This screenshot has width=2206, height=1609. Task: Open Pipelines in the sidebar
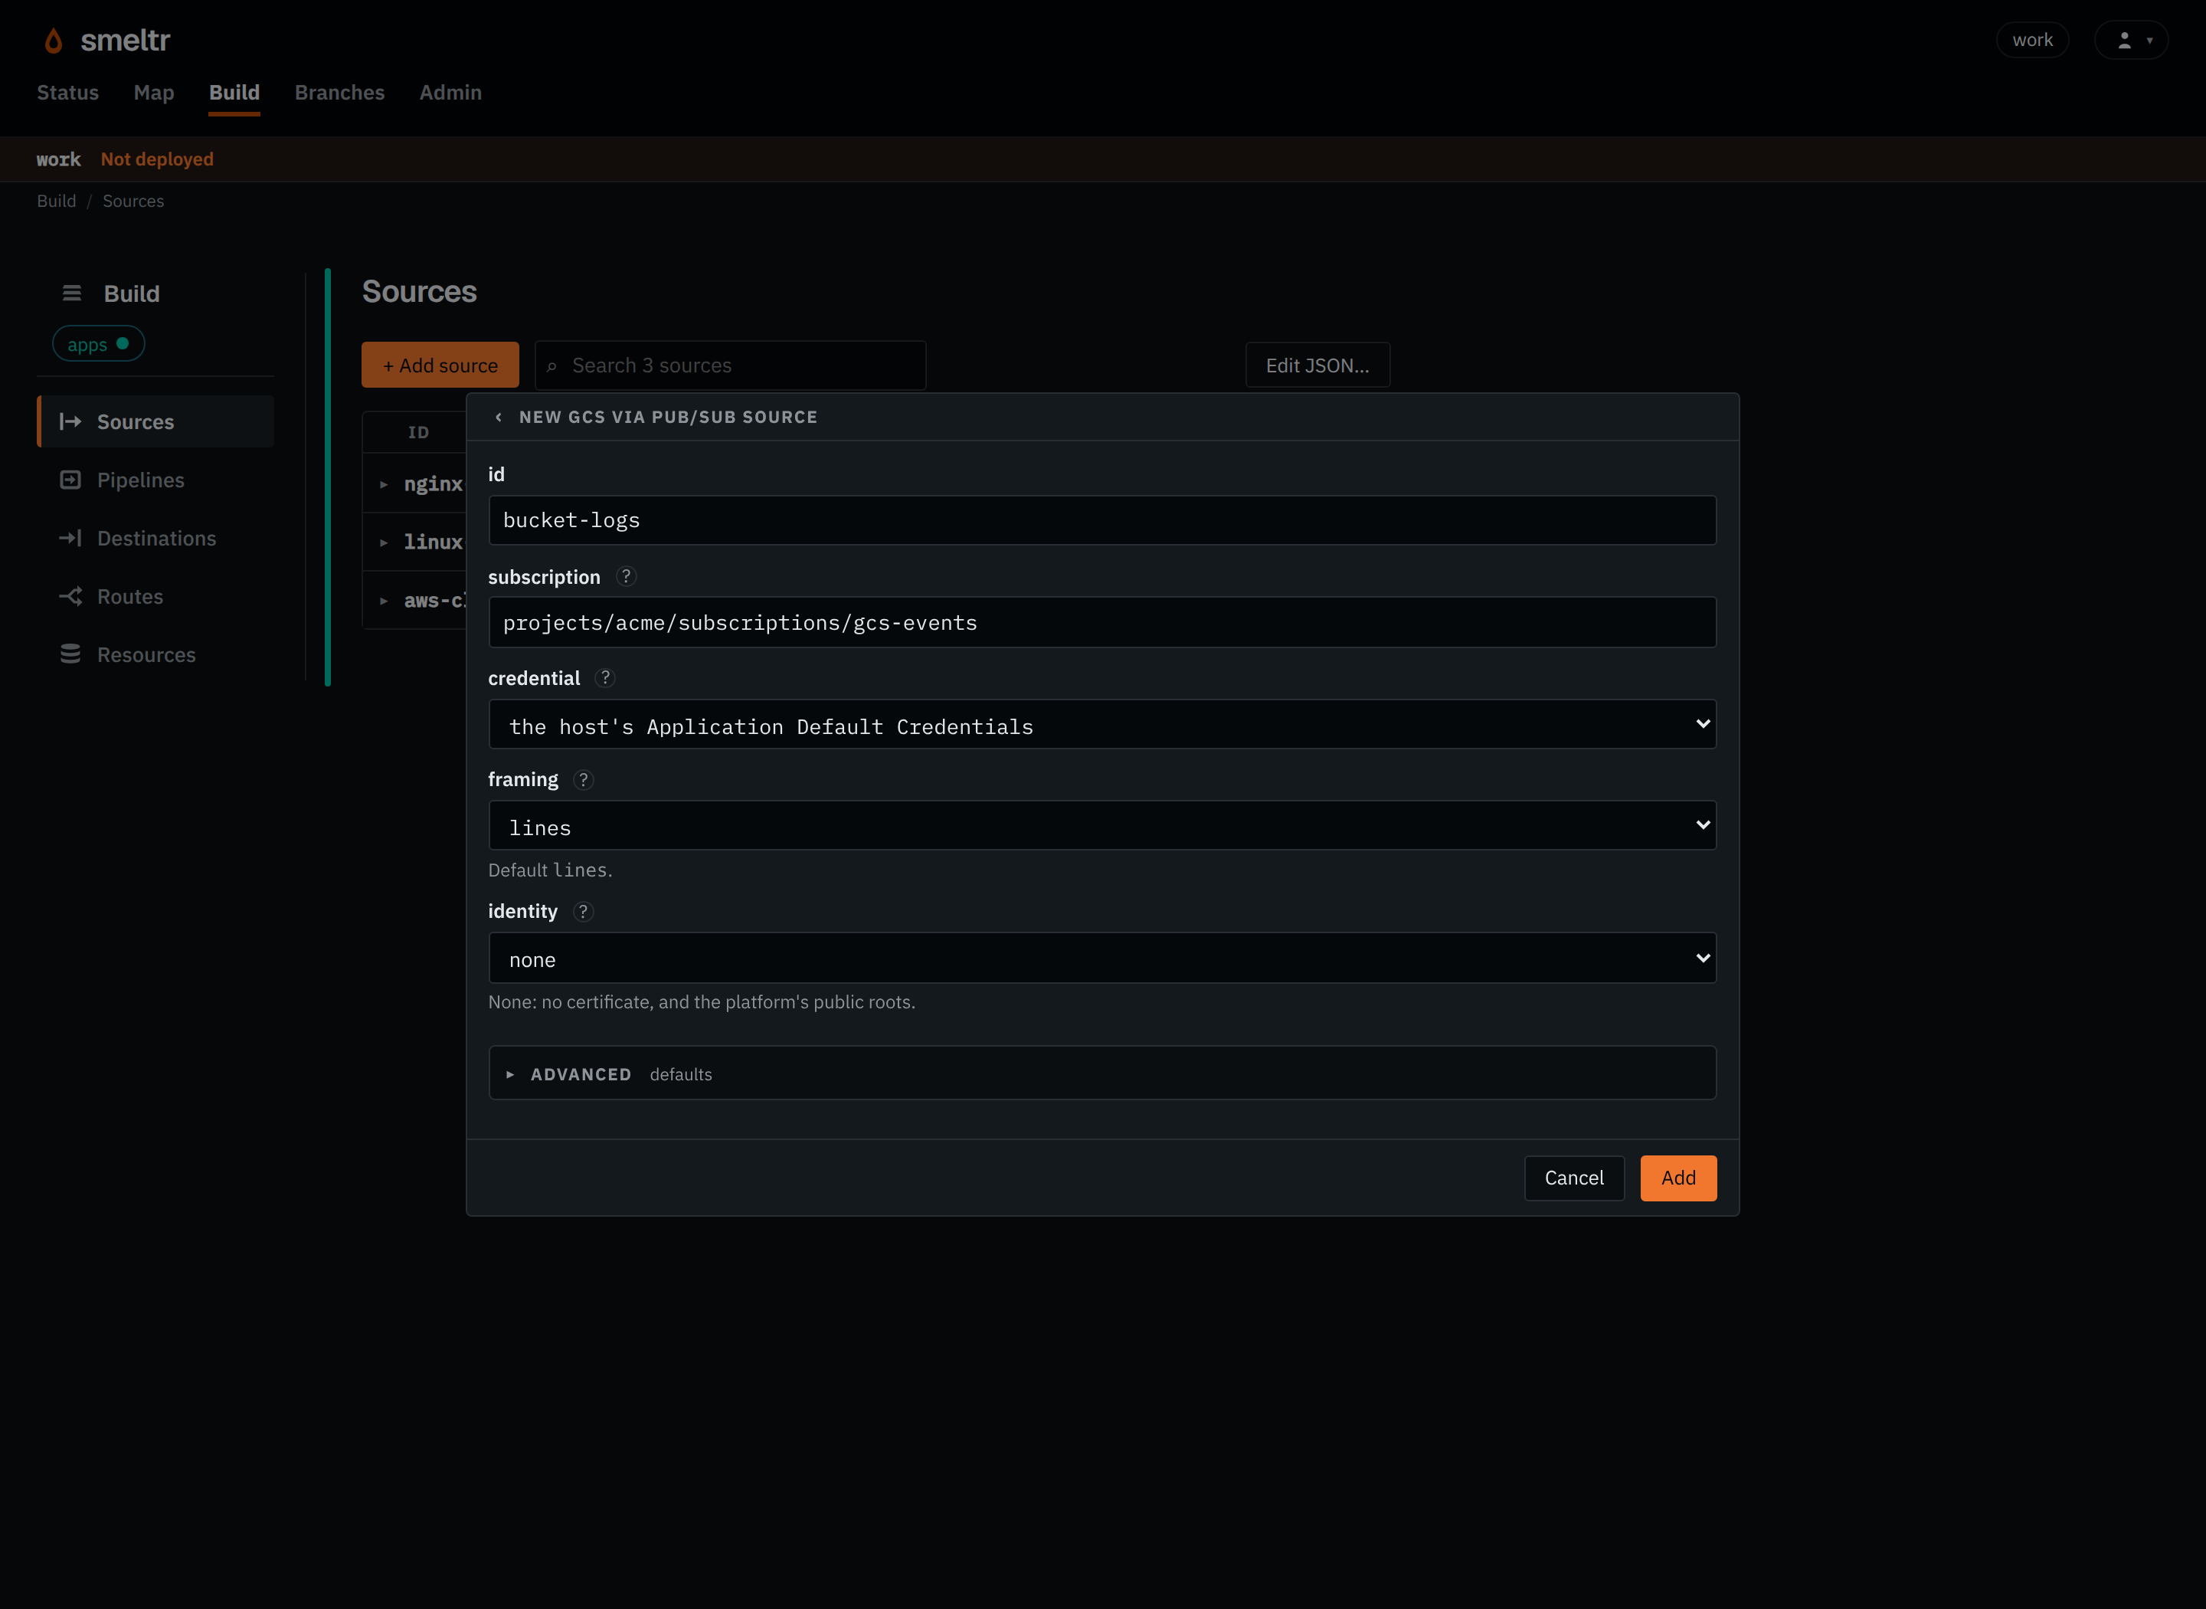155,480
